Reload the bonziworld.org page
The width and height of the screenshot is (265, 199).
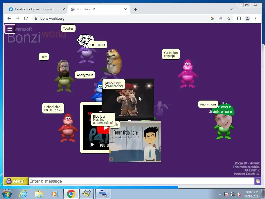pyautogui.click(x=26, y=18)
